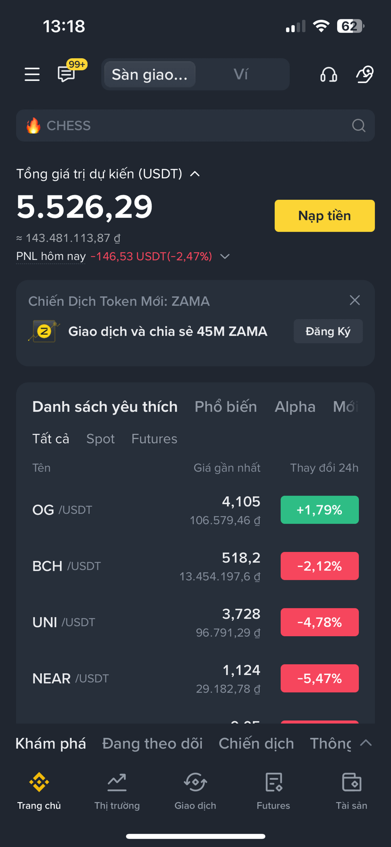Tap the Nạp tiền deposit button
Viewport: 391px width, 847px height.
click(x=325, y=216)
